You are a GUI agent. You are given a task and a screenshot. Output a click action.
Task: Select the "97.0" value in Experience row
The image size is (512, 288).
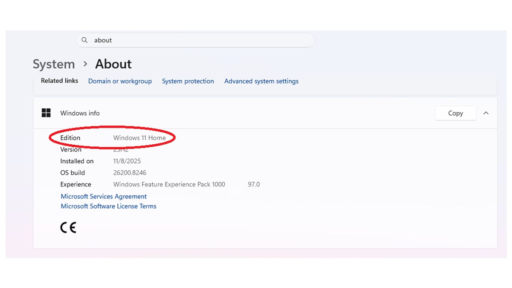point(254,184)
